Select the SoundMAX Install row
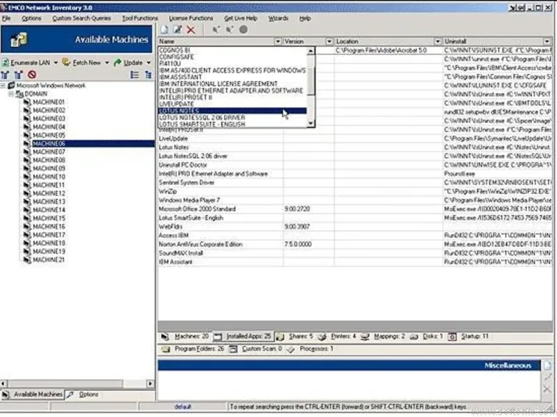 coord(355,253)
